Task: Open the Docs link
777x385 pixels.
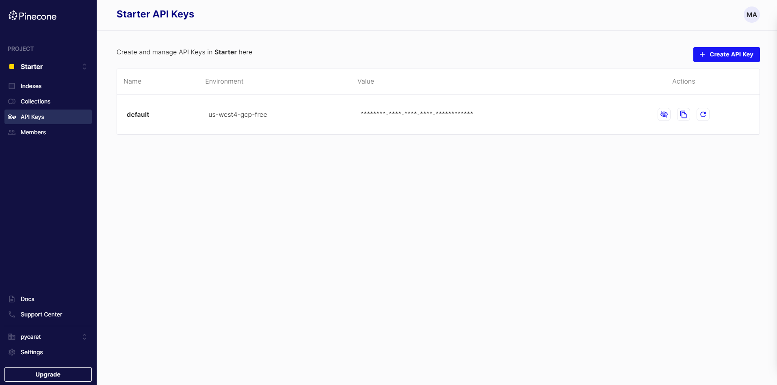Action: click(48, 299)
